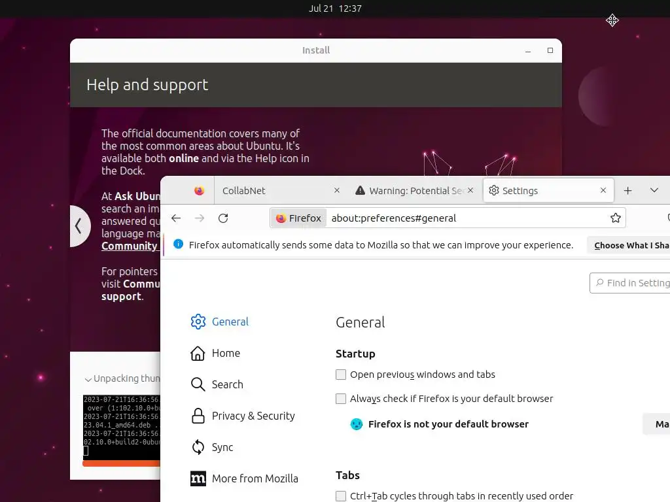
Task: Click the Community link in Install window
Action: point(130,246)
